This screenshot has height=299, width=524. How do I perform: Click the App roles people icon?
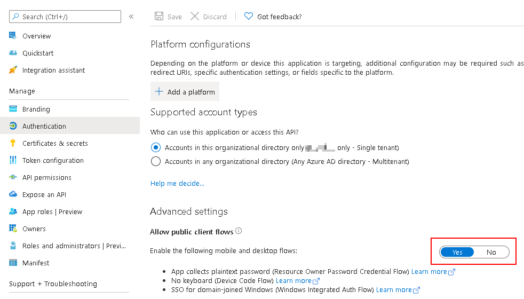(x=13, y=211)
